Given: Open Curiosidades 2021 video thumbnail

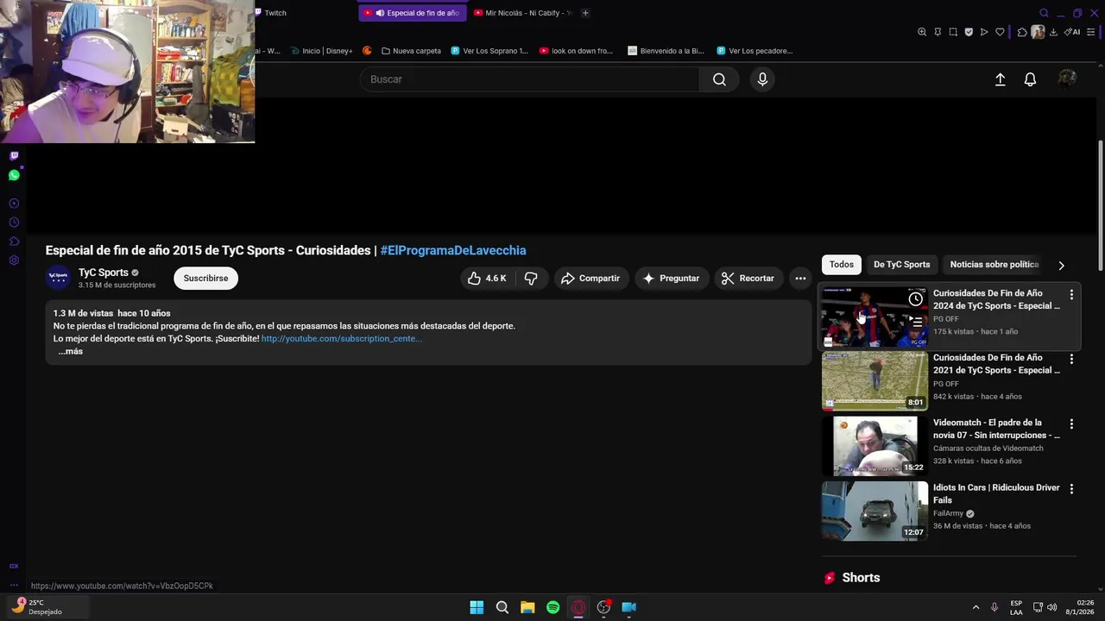Looking at the screenshot, I should [x=875, y=380].
